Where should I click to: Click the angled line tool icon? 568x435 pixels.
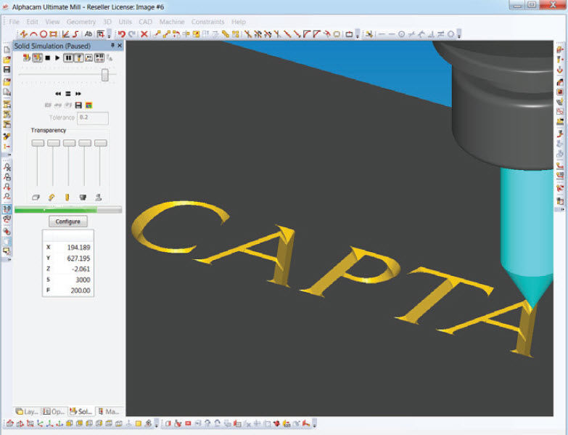(x=65, y=34)
